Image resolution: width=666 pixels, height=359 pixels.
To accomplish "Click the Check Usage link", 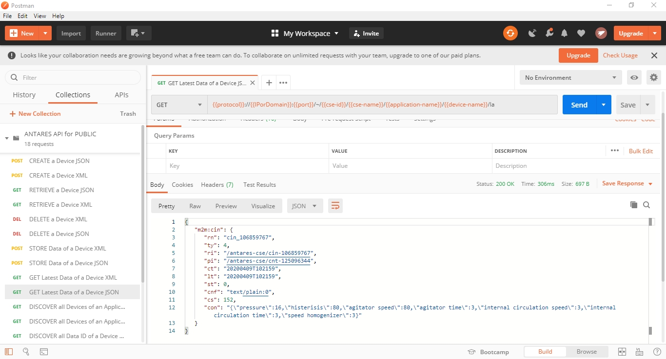I will pos(620,55).
